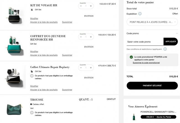Image resolution: width=180 pixels, height=123 pixels.
Task: Remove the applied promotional code YFQHR35
Action: click(x=146, y=62)
